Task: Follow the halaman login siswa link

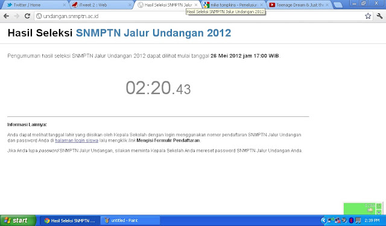Action: point(77,140)
